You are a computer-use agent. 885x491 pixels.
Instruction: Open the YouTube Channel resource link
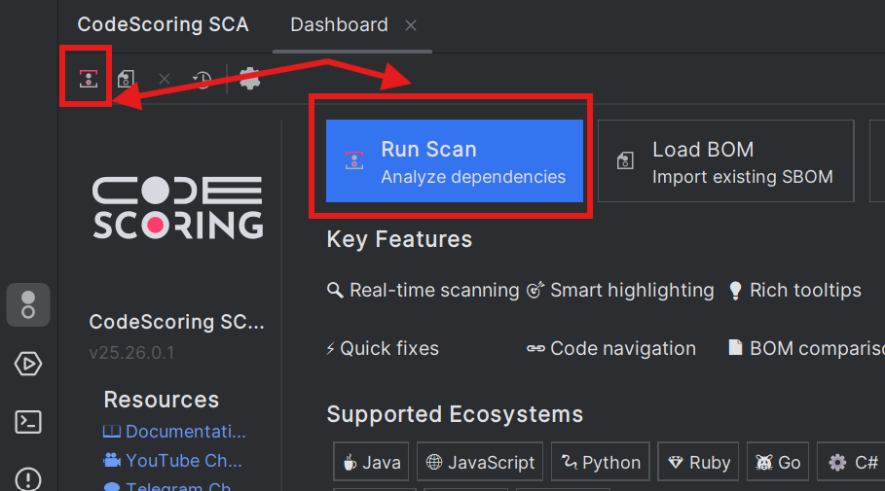tap(172, 461)
